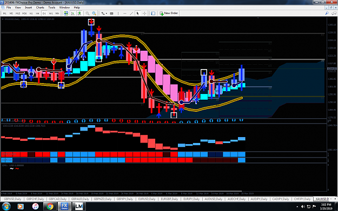Switch to CADJPY,Daily chart tab
Screen dimensions: 338x211
281,199
